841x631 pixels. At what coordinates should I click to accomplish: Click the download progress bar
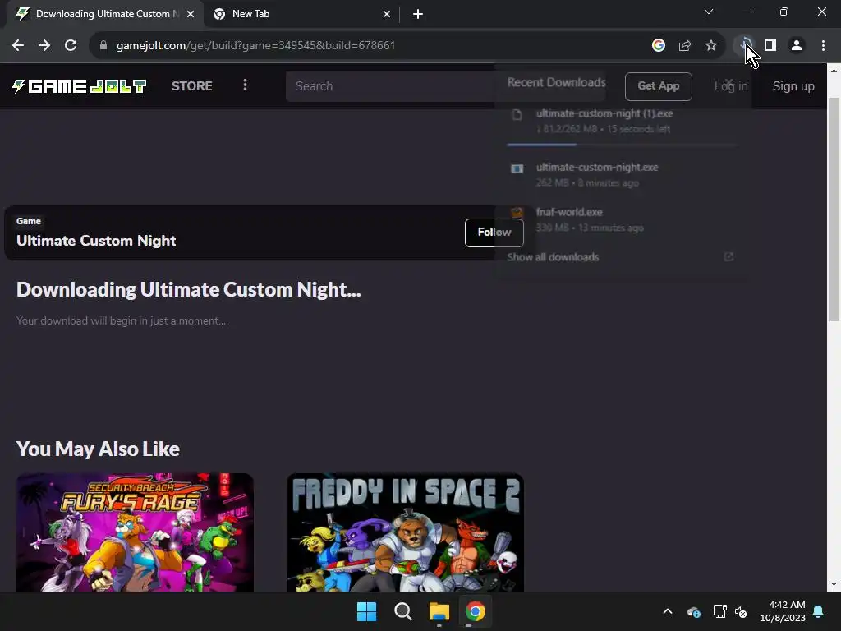[623, 145]
